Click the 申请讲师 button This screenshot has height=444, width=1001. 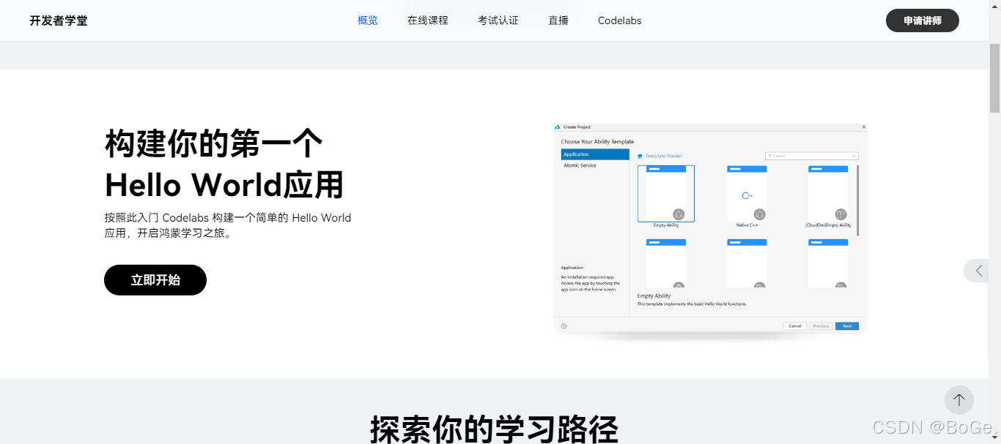923,20
